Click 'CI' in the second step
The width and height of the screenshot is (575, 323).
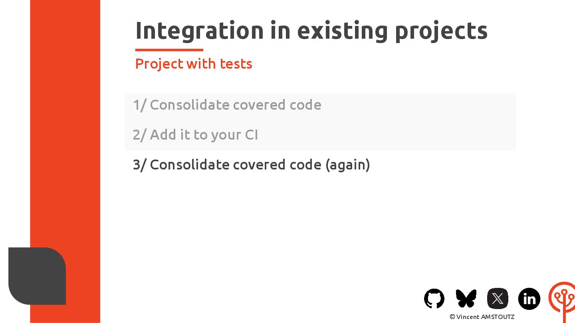click(x=251, y=135)
